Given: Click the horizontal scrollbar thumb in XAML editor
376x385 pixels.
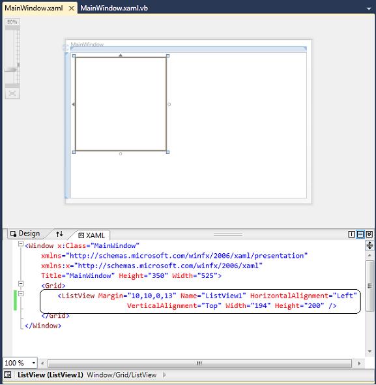Looking at the screenshot, I should point(199,363).
